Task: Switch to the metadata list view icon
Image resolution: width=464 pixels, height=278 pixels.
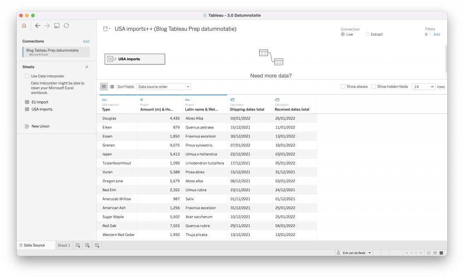Action: point(112,86)
